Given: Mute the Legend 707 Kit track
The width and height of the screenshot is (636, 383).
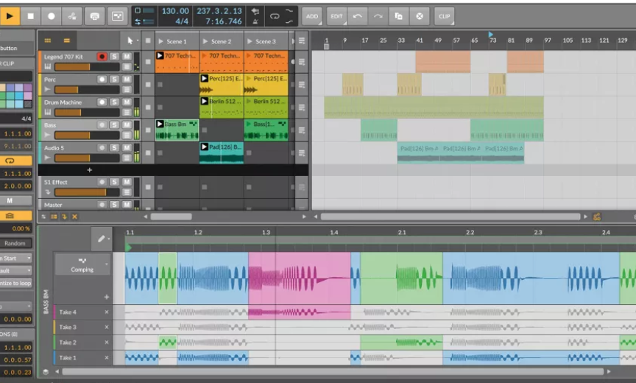Looking at the screenshot, I should coord(127,56).
